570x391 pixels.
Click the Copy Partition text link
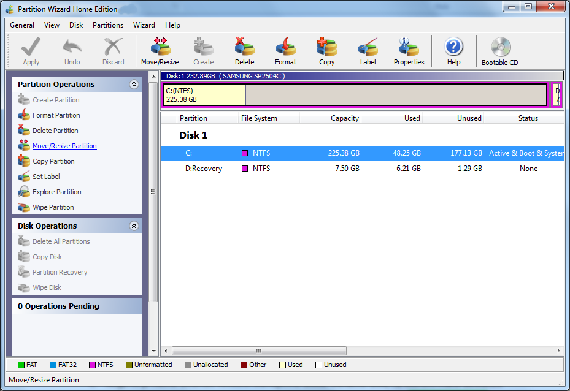(x=53, y=161)
